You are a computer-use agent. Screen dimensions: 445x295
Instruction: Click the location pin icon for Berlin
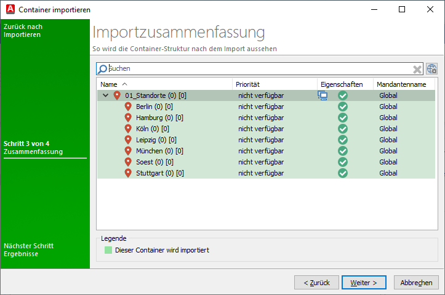(x=128, y=107)
